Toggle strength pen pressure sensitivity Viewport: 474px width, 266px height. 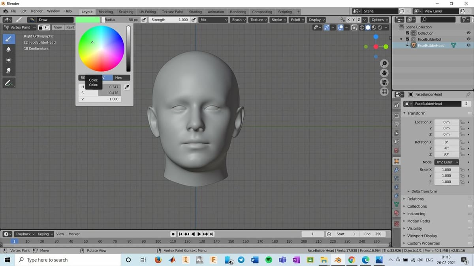[x=194, y=20]
